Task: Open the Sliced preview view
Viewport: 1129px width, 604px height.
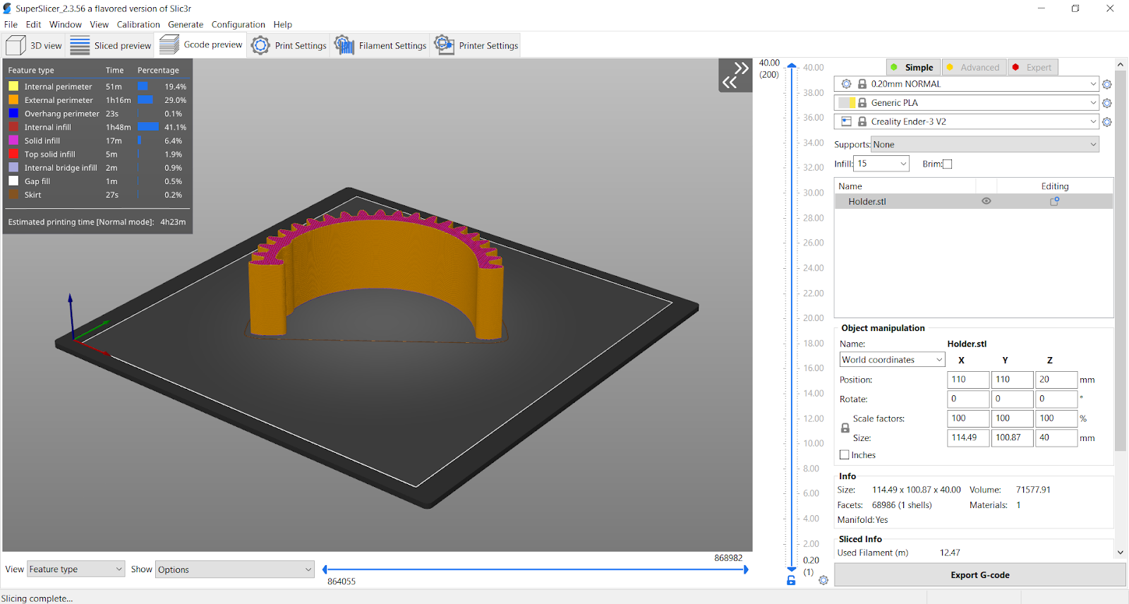Action: (x=111, y=46)
